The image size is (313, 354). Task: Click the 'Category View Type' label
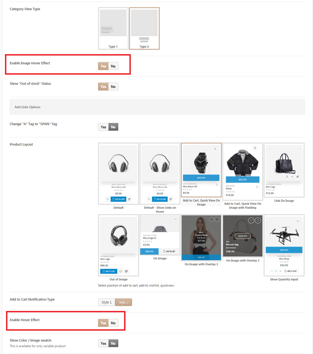point(25,9)
